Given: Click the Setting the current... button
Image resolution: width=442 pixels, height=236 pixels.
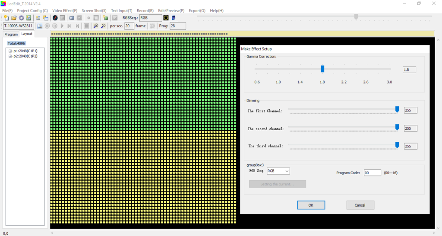Looking at the screenshot, I should coord(278,184).
